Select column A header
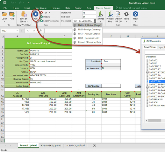This screenshot has width=165, height=152. [17, 36]
